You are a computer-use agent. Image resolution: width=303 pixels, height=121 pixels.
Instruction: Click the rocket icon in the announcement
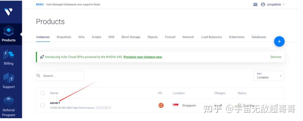pos(42,57)
